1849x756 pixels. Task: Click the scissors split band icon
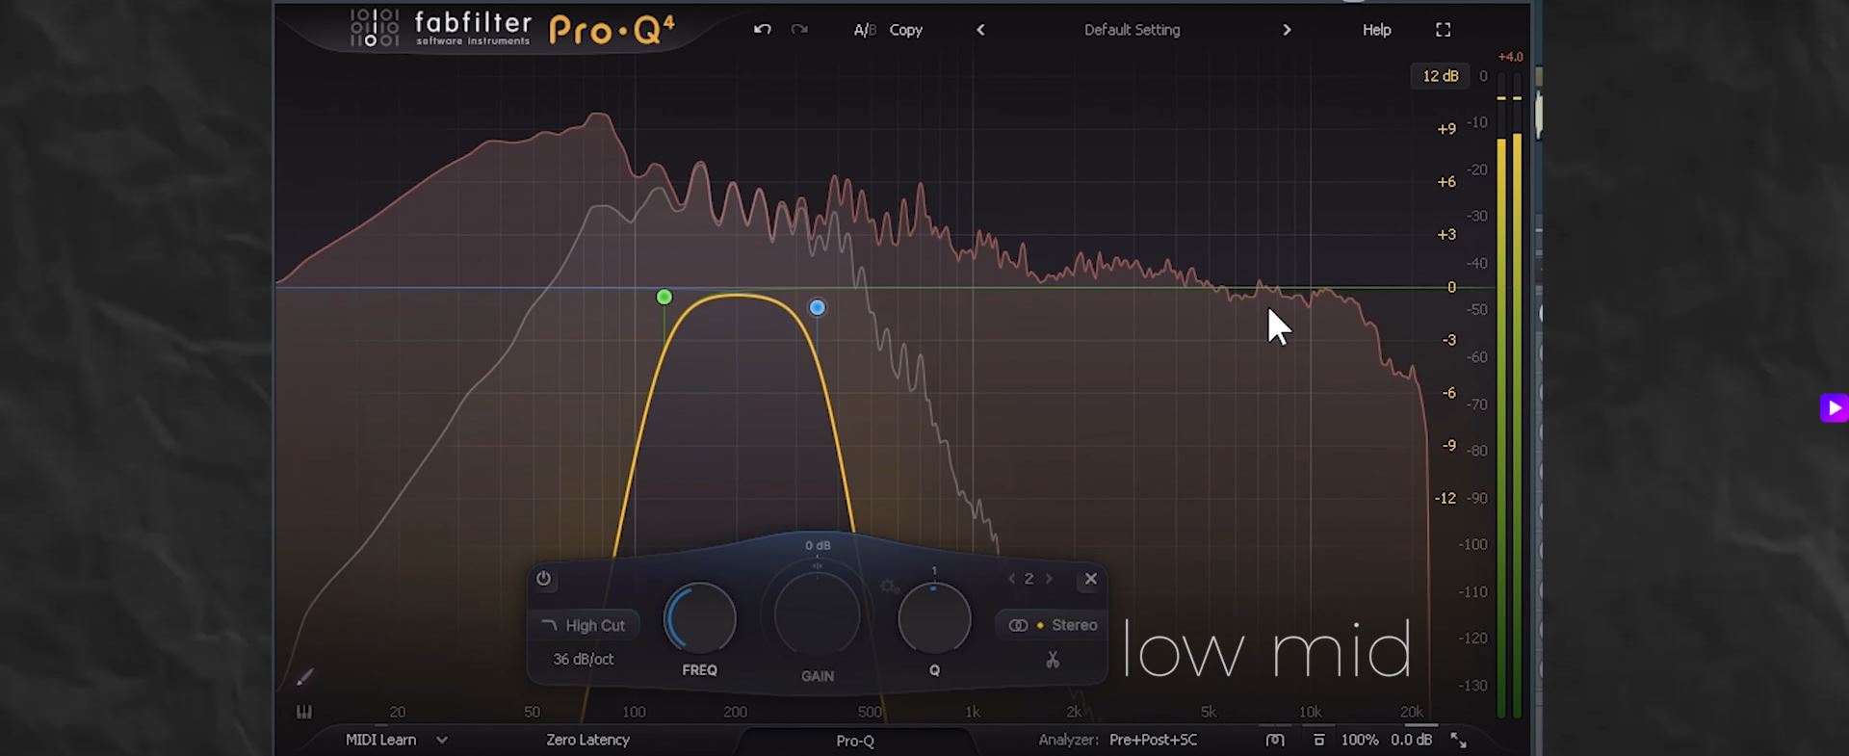tap(1053, 660)
